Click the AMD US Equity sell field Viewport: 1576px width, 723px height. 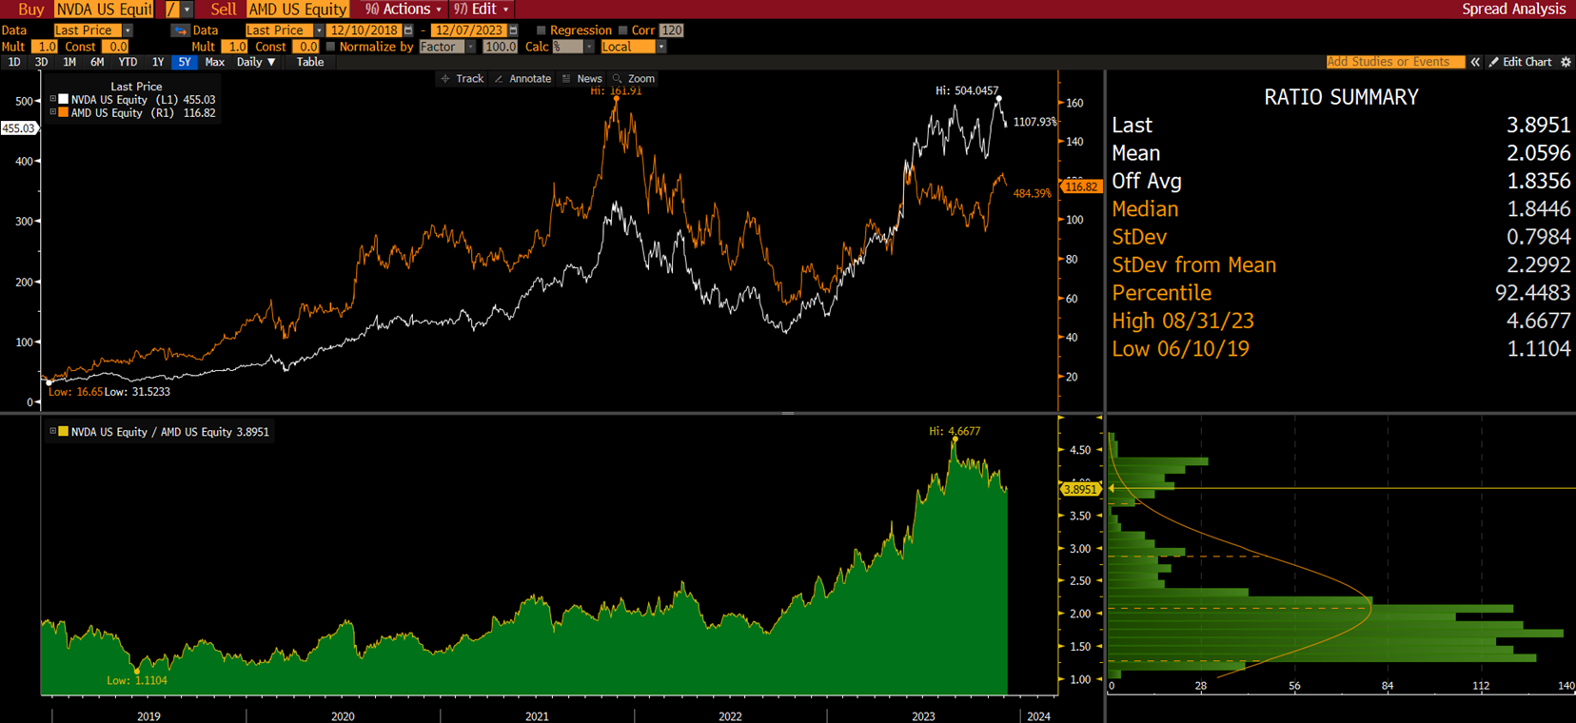click(298, 10)
